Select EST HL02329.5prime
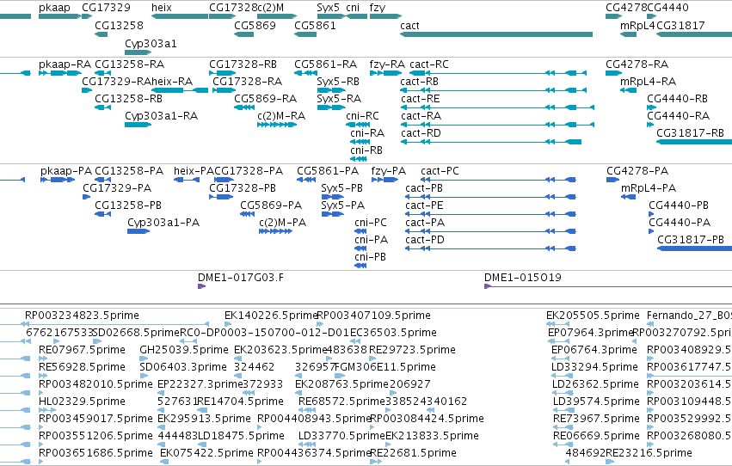 tap(47, 410)
